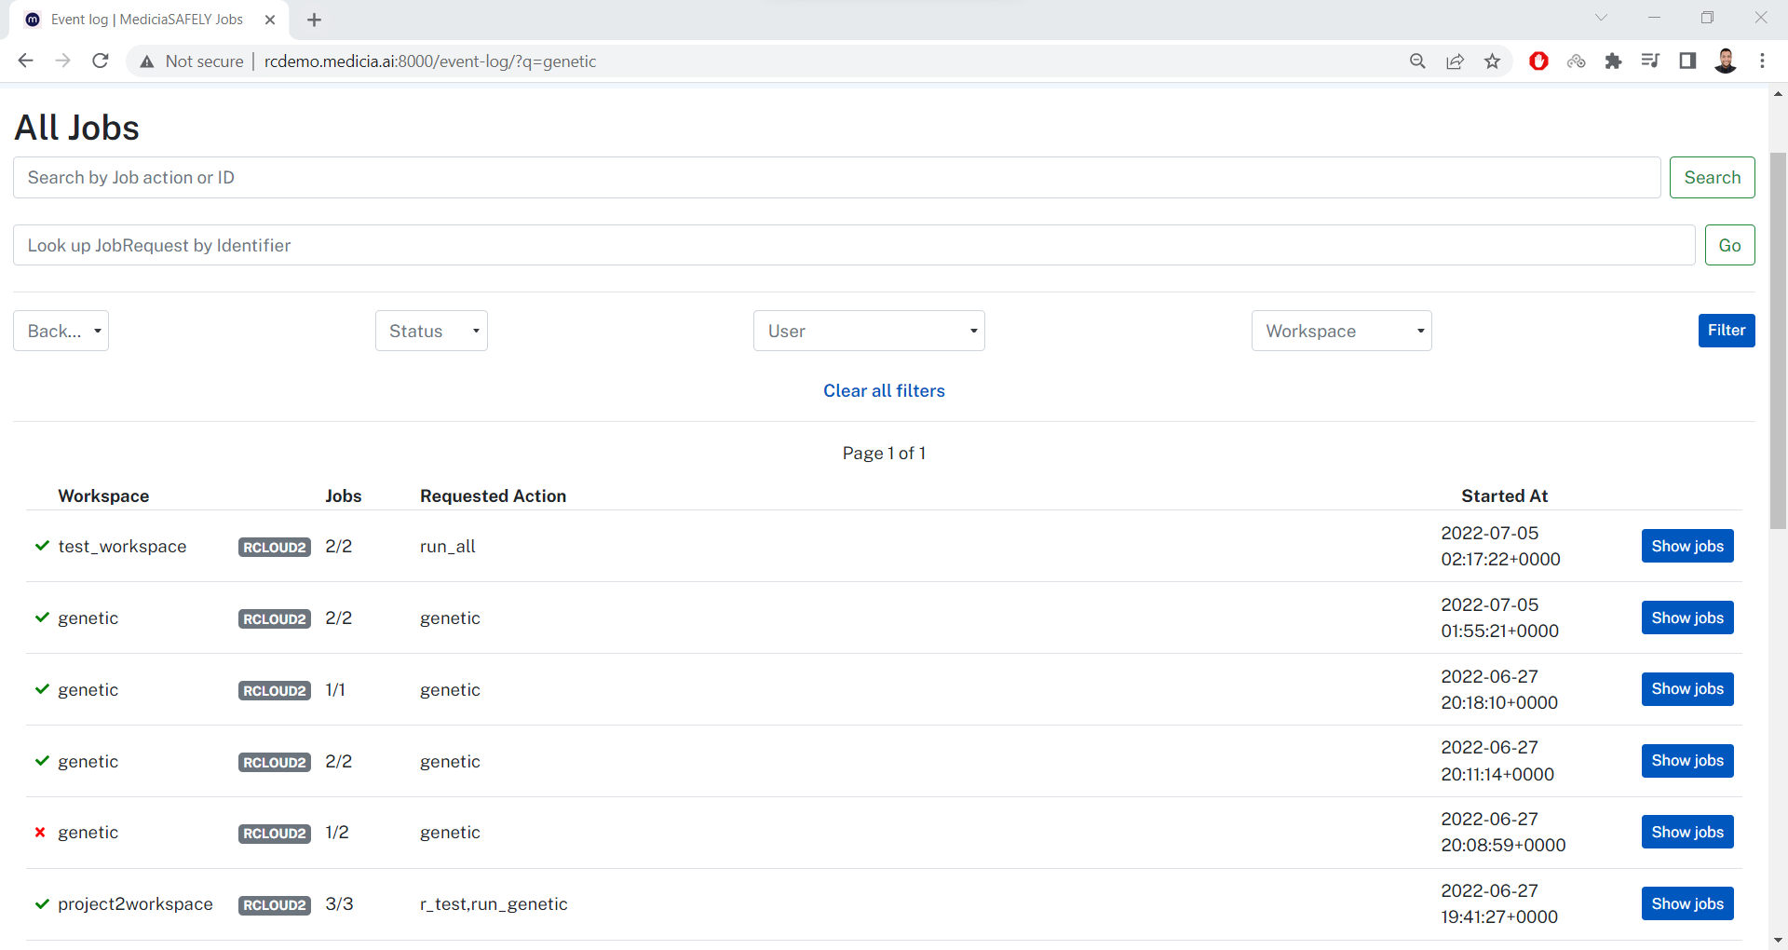The height and width of the screenshot is (950, 1788).
Task: Focus the Look up JobRequest by Identifier field
Action: click(853, 245)
